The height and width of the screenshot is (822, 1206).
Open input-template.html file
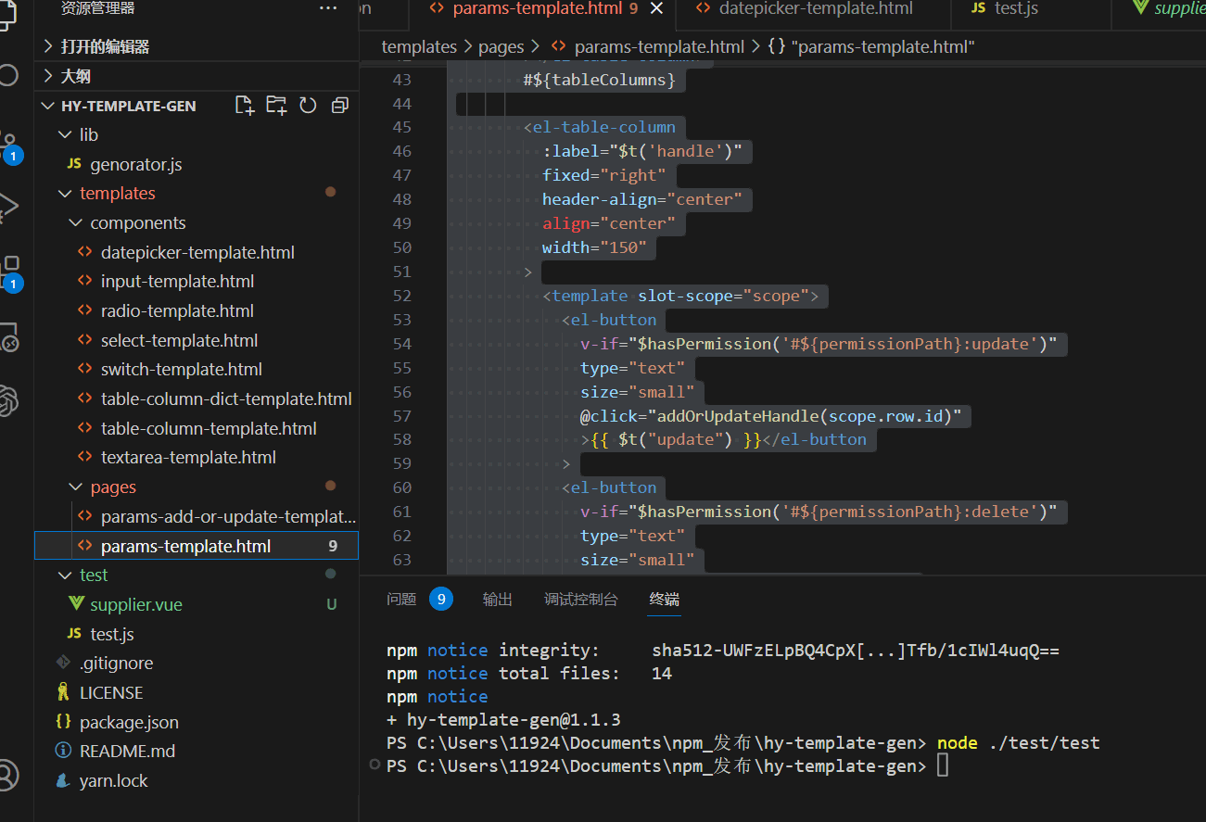[196, 281]
